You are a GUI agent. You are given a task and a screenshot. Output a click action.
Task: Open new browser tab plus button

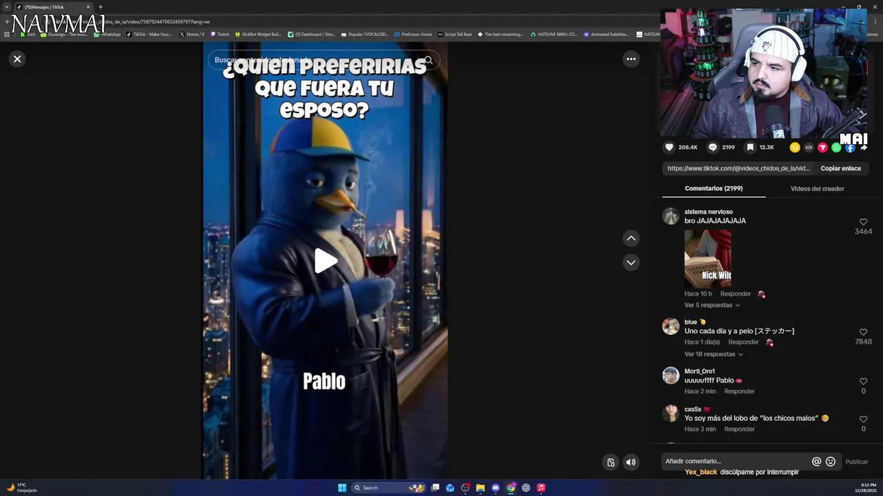tap(100, 7)
